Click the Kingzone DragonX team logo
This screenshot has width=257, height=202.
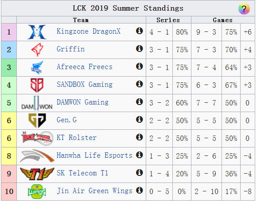click(37, 32)
